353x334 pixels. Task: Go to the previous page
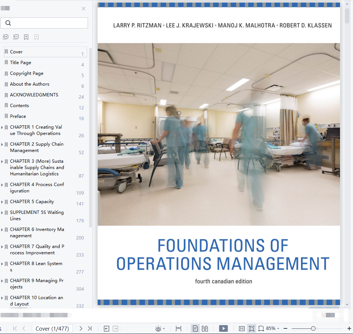tap(24, 328)
